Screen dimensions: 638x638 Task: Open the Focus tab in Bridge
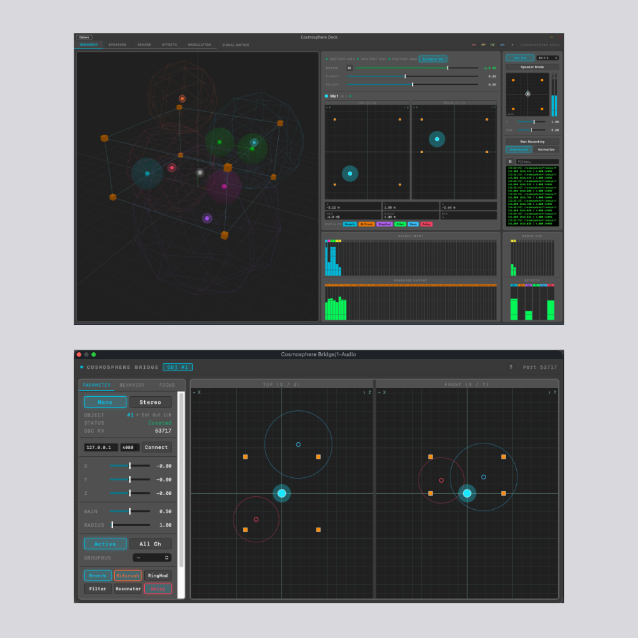[167, 385]
